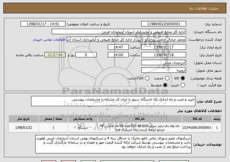Click the request creator name field
This screenshot has height=162, width=230.
click(126, 39)
